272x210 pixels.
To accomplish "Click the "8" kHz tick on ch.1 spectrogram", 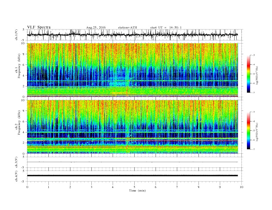I will coord(24,54).
